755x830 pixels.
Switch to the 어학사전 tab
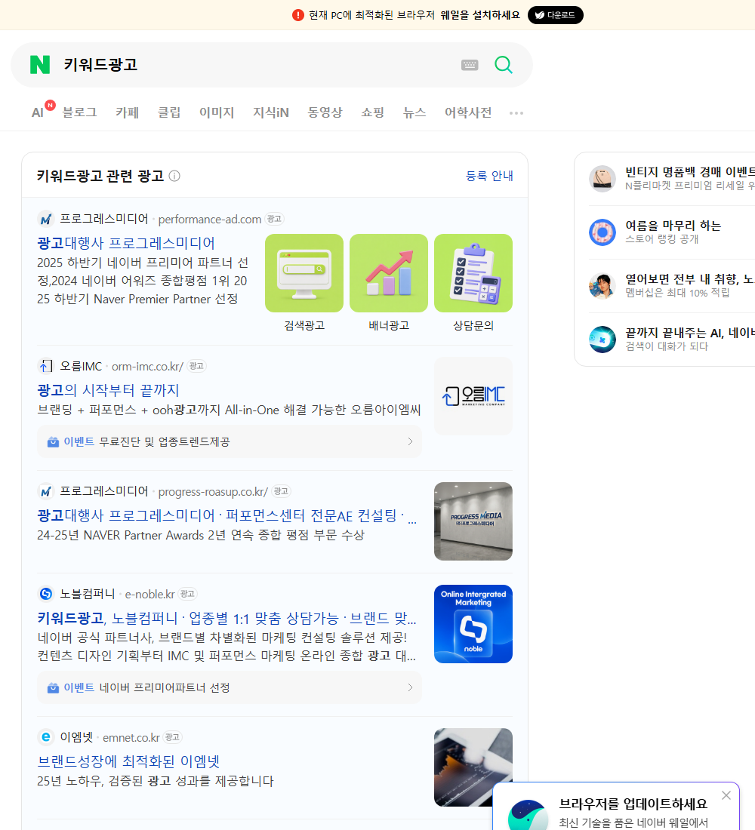click(x=468, y=112)
